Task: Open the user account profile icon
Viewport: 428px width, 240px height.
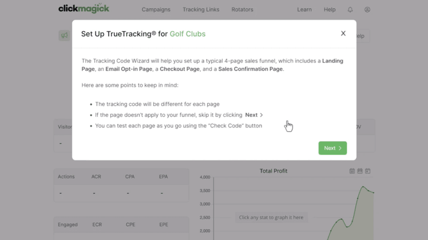Action: pos(367,10)
